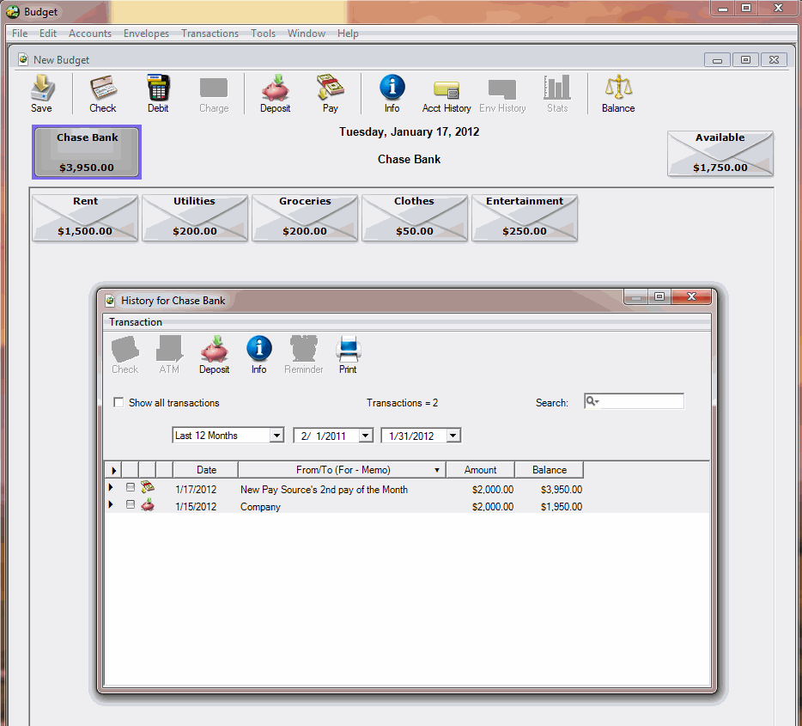Sort by the Amount column header
The width and height of the screenshot is (802, 726).
(x=480, y=470)
